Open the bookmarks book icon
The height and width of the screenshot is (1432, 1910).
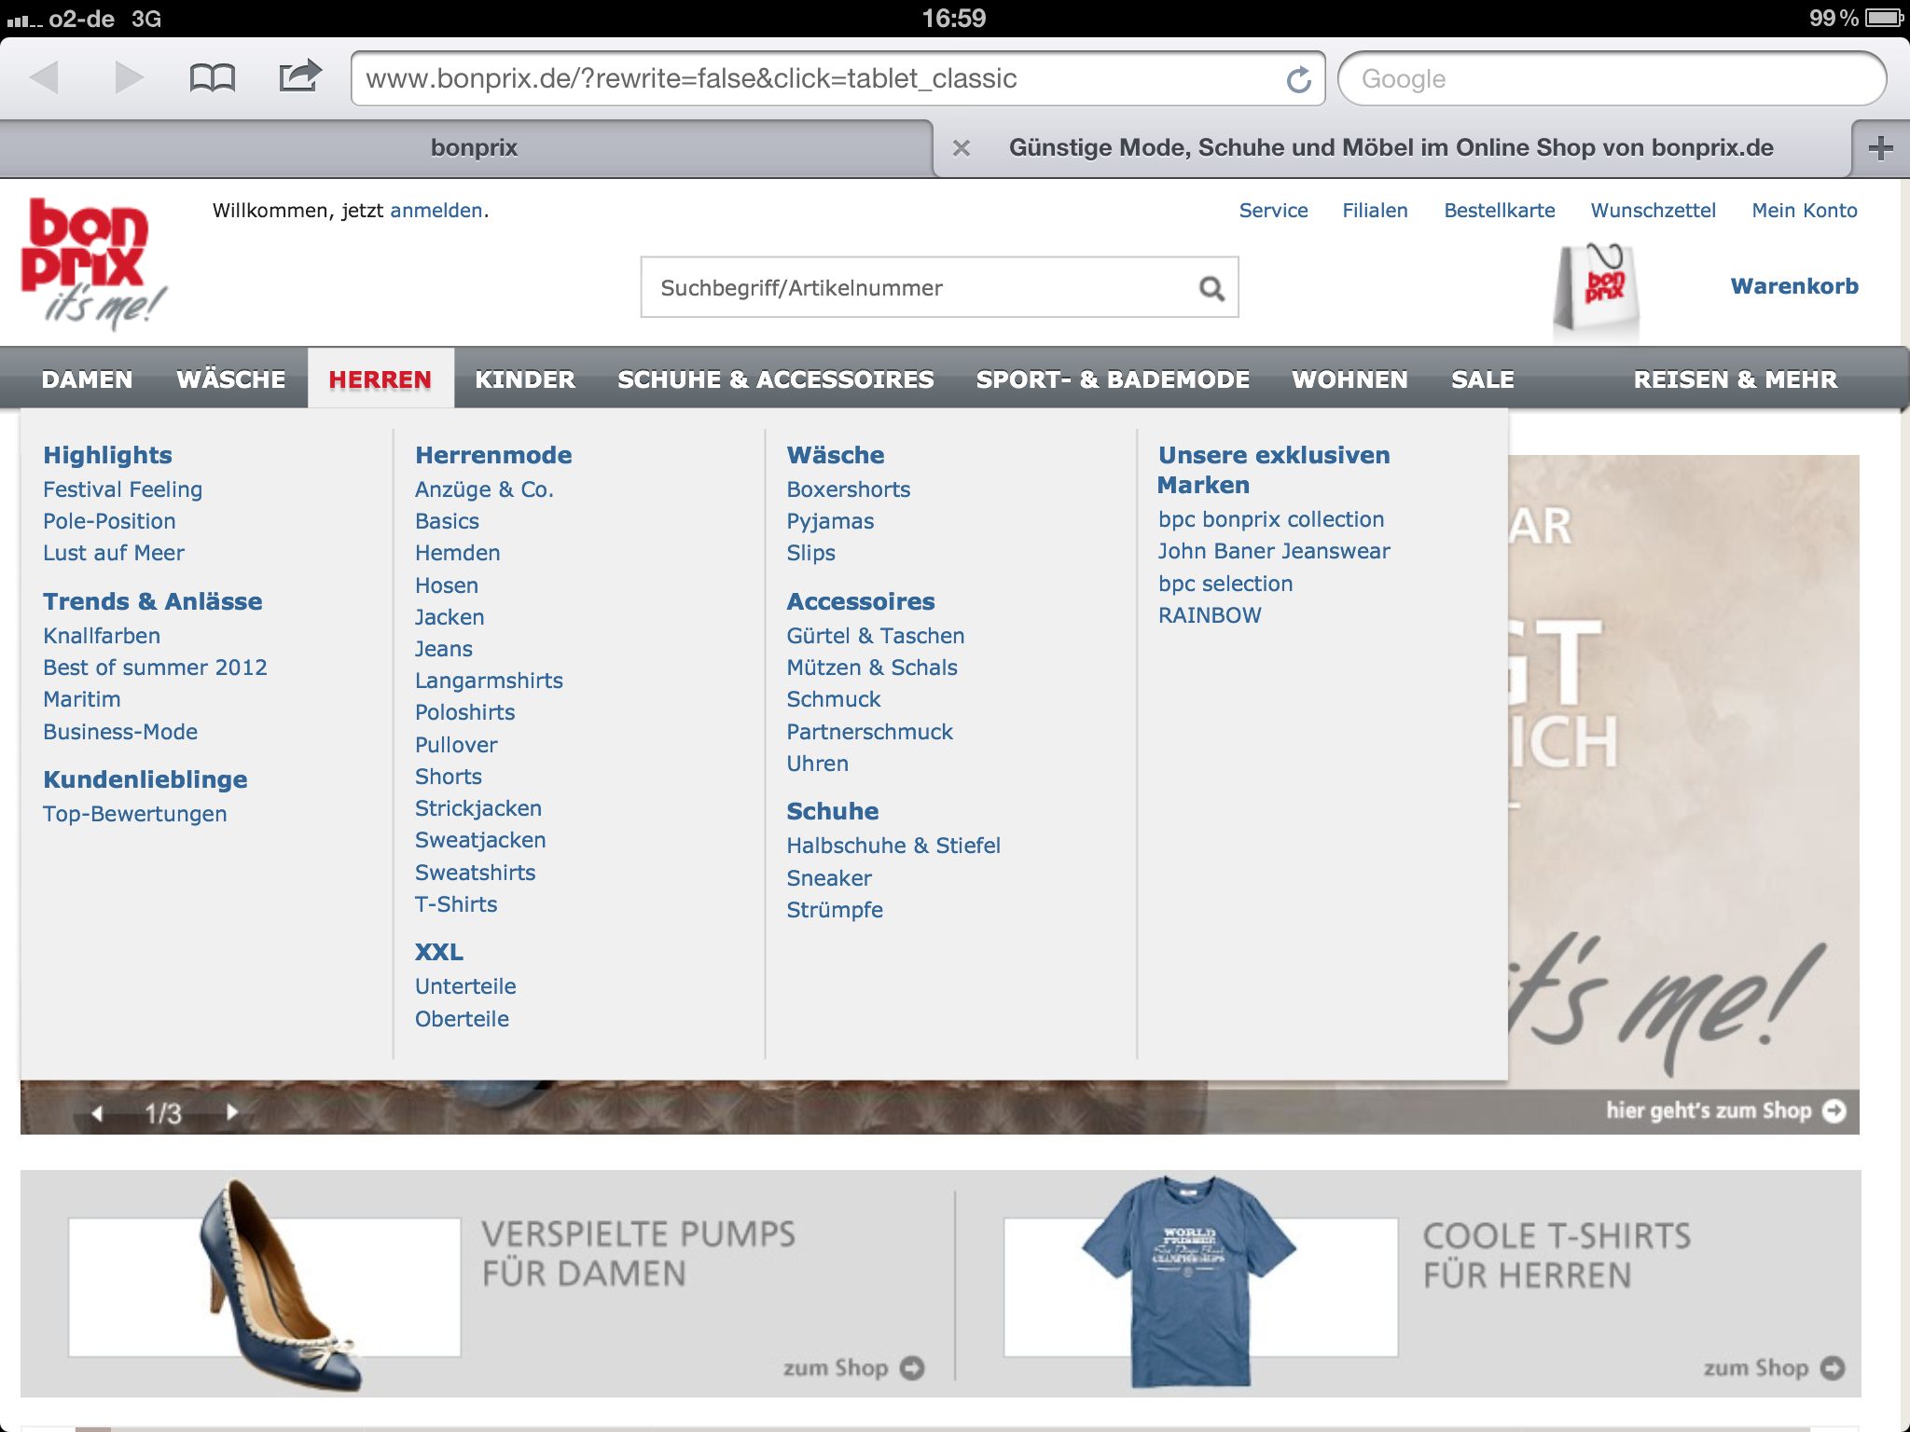(x=212, y=77)
